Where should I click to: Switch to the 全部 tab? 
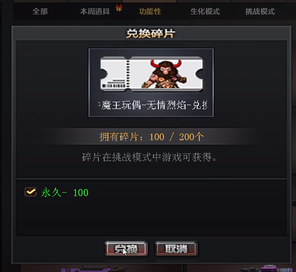tap(40, 11)
